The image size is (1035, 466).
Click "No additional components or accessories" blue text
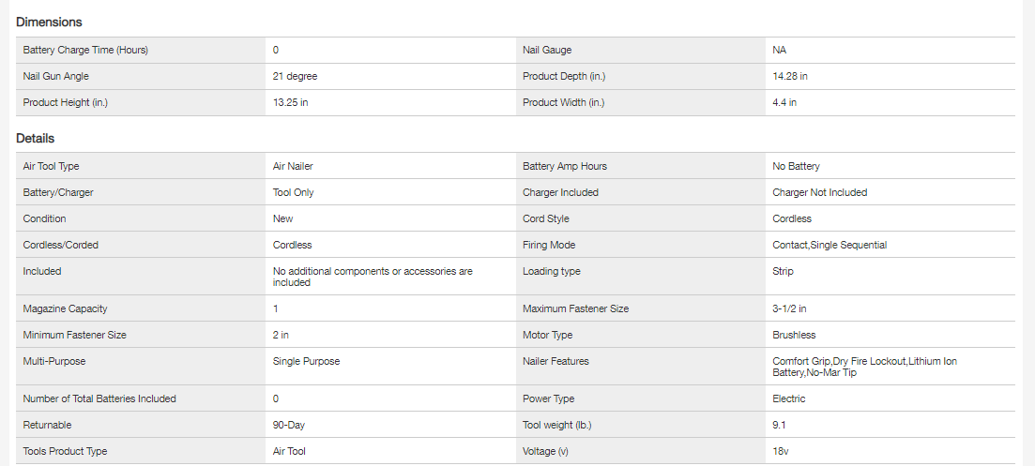click(x=373, y=271)
